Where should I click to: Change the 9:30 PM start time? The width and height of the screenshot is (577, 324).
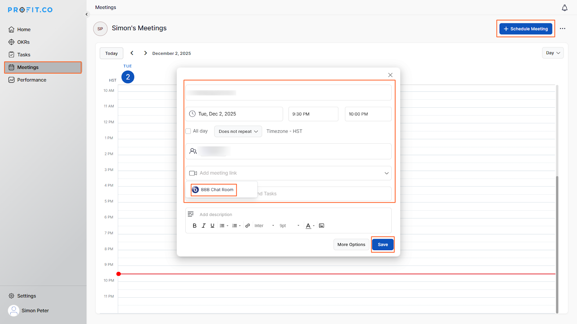click(x=313, y=114)
